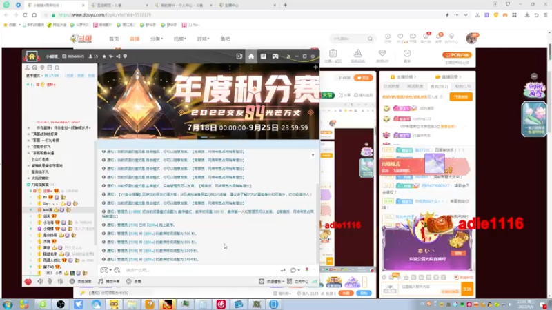The height and width of the screenshot is (310, 552).
Task: Toggle the microphone in YY bottom bar
Action: [50, 281]
